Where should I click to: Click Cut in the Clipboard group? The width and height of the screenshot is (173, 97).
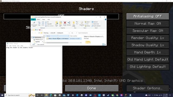tap(47, 22)
